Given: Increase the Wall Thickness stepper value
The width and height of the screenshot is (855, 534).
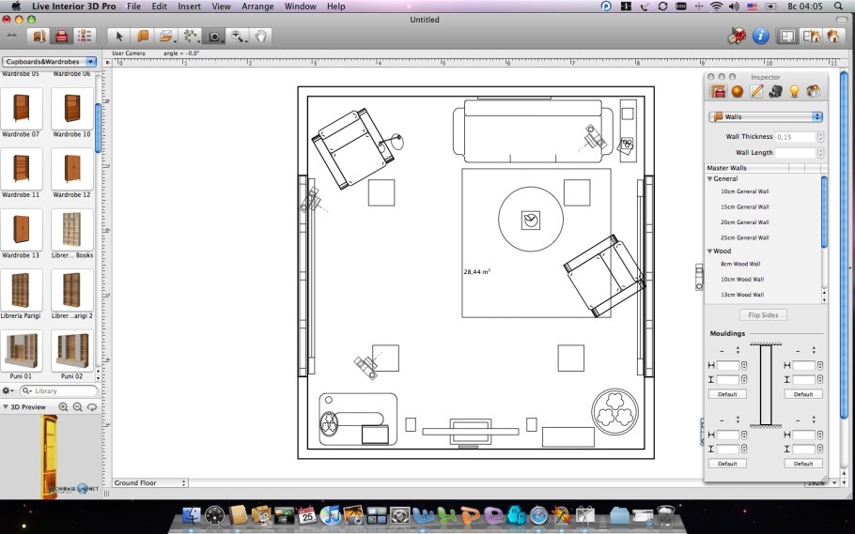Looking at the screenshot, I should [820, 134].
